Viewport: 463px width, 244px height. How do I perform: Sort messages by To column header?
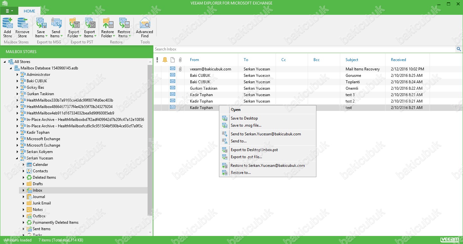(246, 60)
